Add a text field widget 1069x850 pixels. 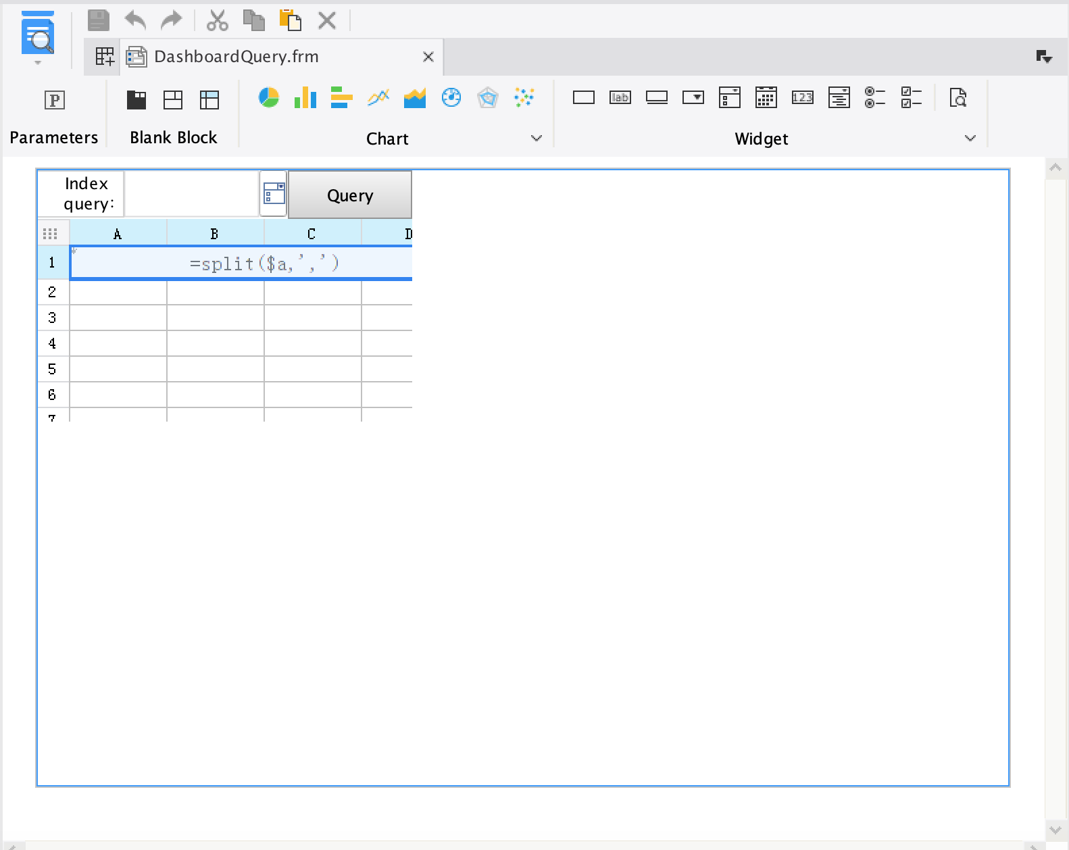pyautogui.click(x=584, y=98)
